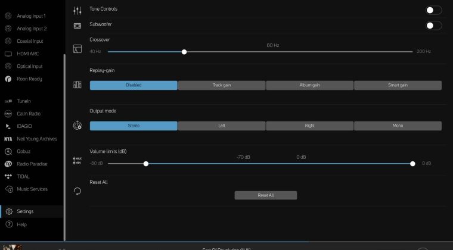This screenshot has width=453, height=250.
Task: Click the Reset All circular arrow icon
Action: [77, 192]
